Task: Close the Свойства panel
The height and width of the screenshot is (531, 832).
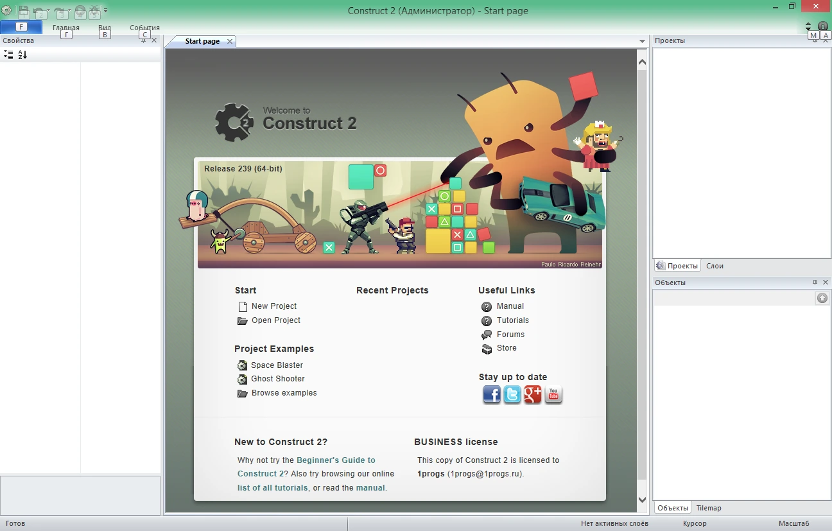Action: coord(154,40)
